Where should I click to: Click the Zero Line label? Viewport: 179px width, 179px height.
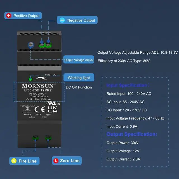(67, 161)
